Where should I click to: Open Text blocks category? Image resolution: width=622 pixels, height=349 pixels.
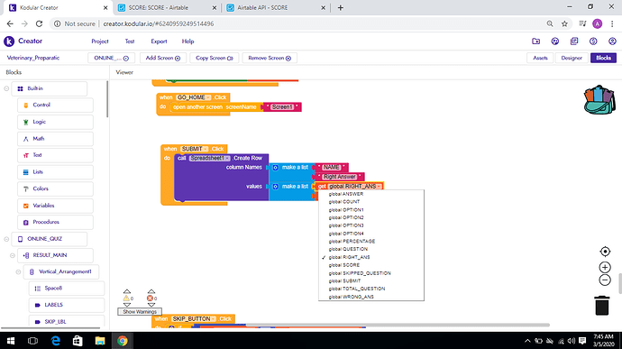tap(55, 155)
